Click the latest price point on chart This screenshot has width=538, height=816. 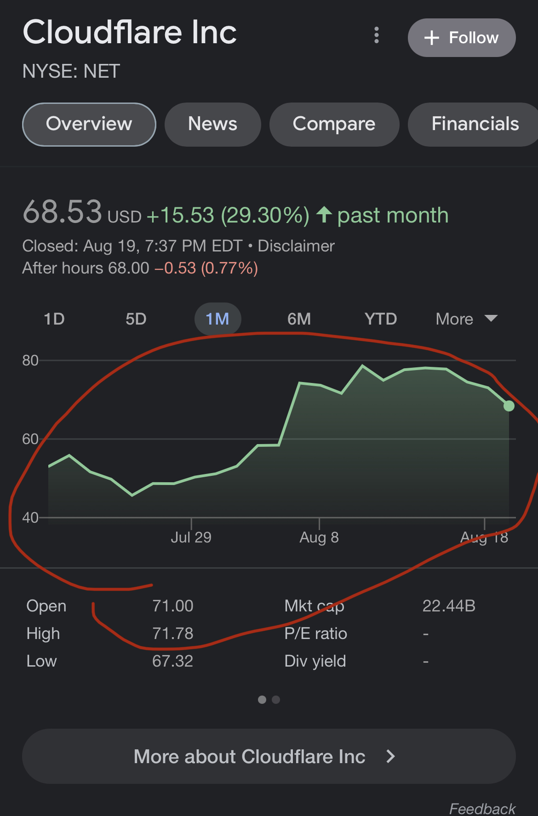pos(509,406)
